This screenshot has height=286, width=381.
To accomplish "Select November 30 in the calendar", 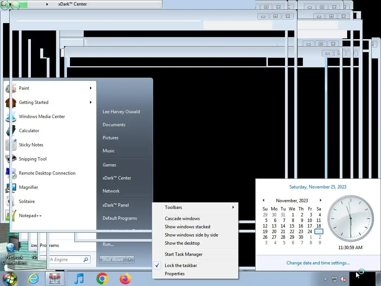I will click(301, 237).
